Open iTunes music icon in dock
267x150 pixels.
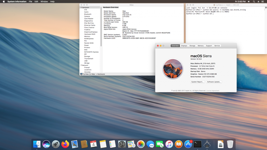click(169, 144)
